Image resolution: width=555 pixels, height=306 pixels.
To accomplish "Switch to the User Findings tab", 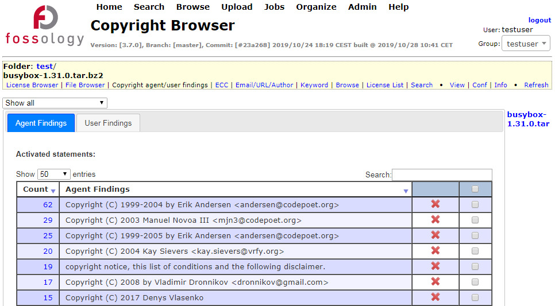I will click(x=108, y=123).
